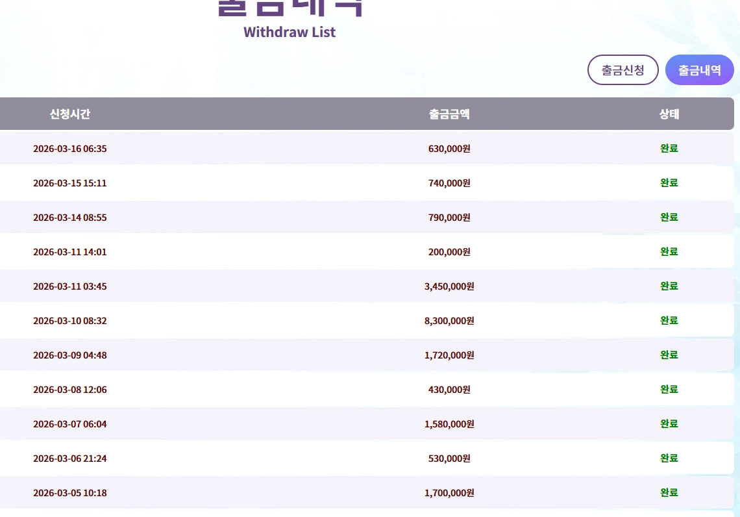The image size is (740, 517).
Task: Click the 출금금액 column header
Action: coord(449,114)
